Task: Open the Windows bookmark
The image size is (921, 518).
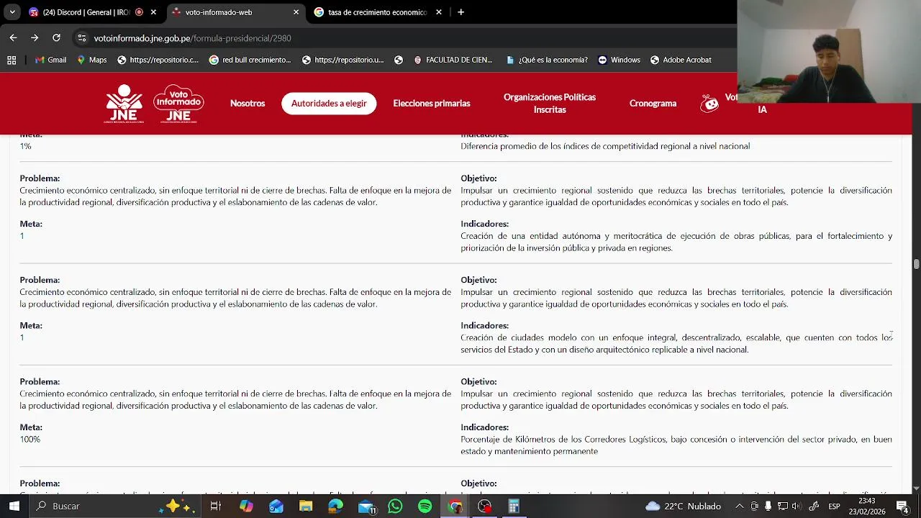Action: 619,60
